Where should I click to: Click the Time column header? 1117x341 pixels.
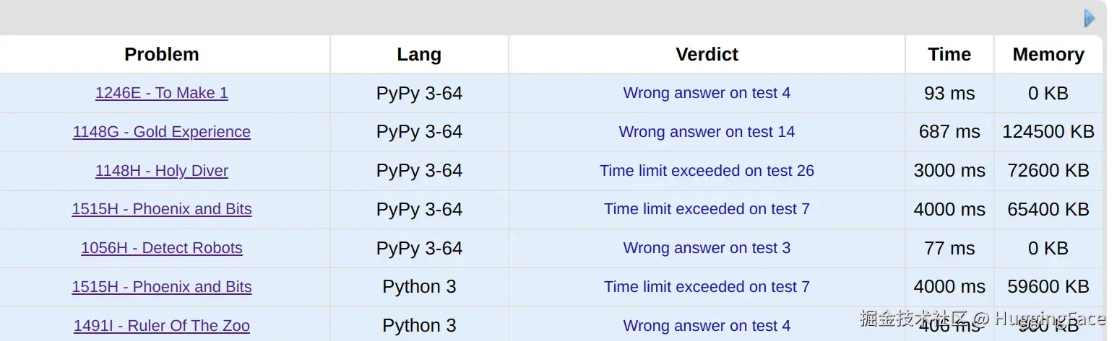[x=949, y=55]
